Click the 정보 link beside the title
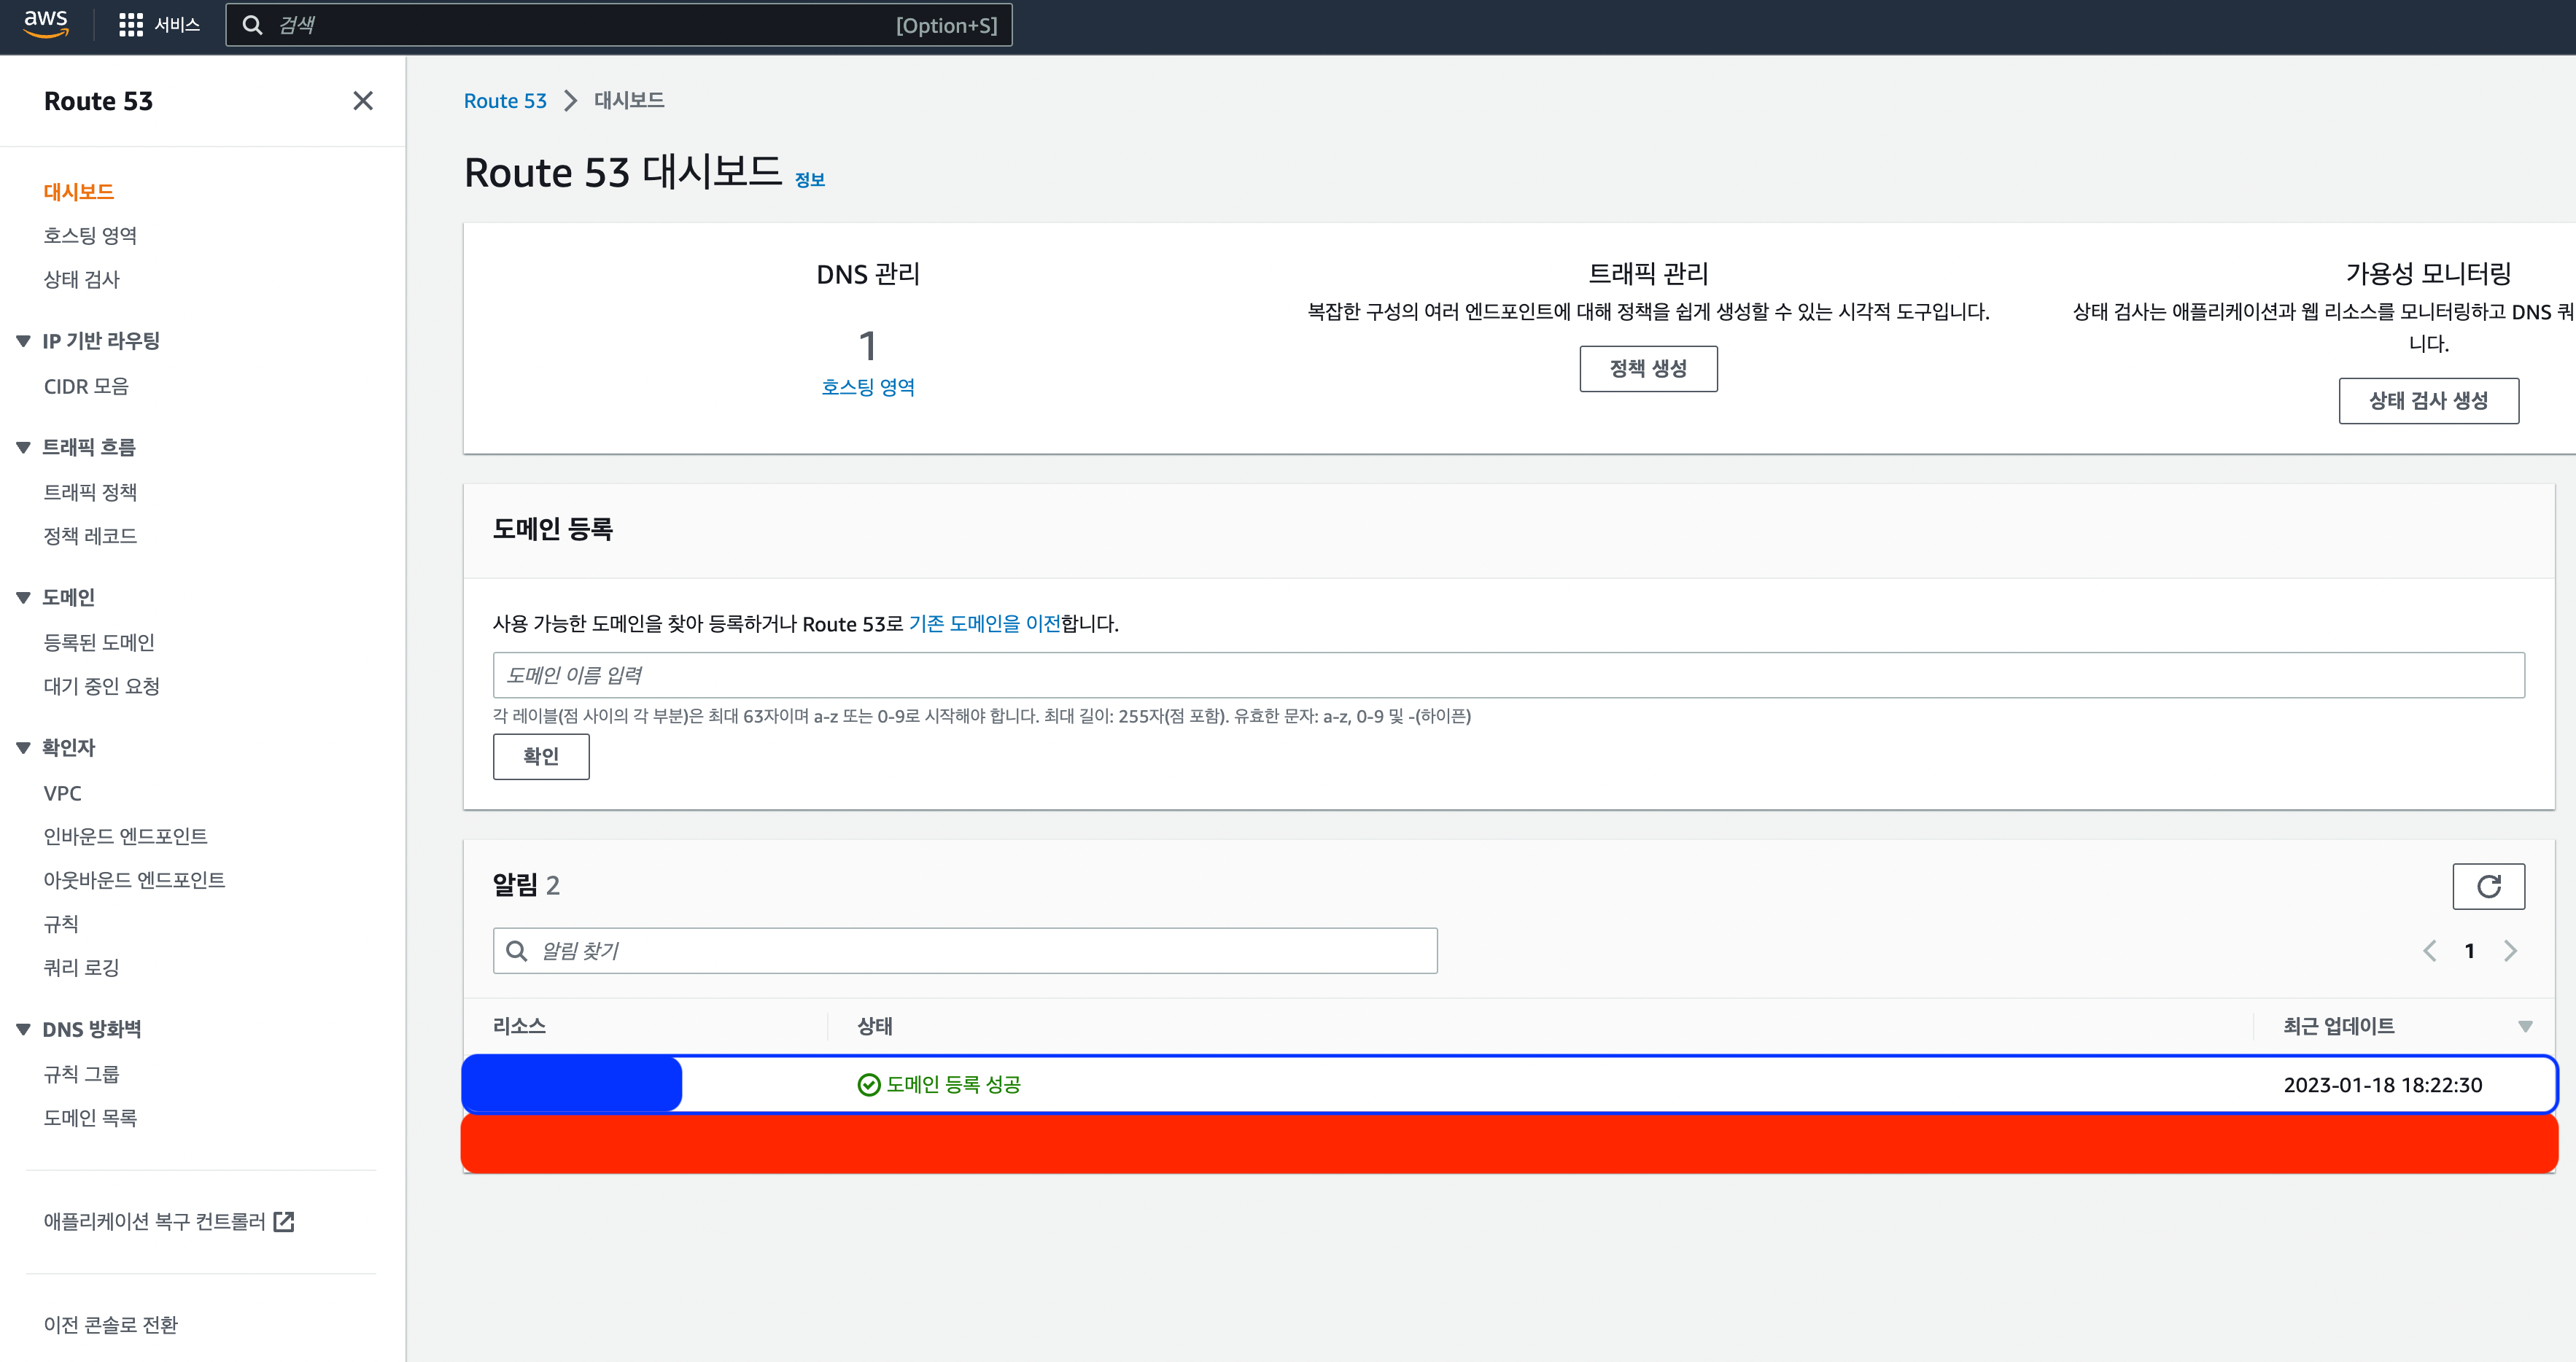 tap(810, 180)
